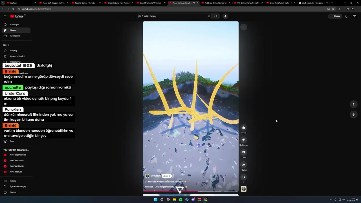Open the volume control in system tray
This screenshot has width=361, height=203.
click(x=343, y=200)
